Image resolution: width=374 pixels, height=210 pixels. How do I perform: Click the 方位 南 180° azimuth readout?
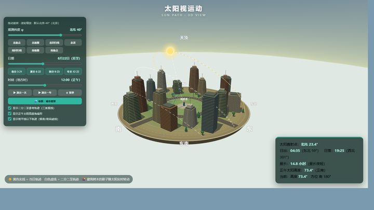pyautogui.click(x=321, y=177)
